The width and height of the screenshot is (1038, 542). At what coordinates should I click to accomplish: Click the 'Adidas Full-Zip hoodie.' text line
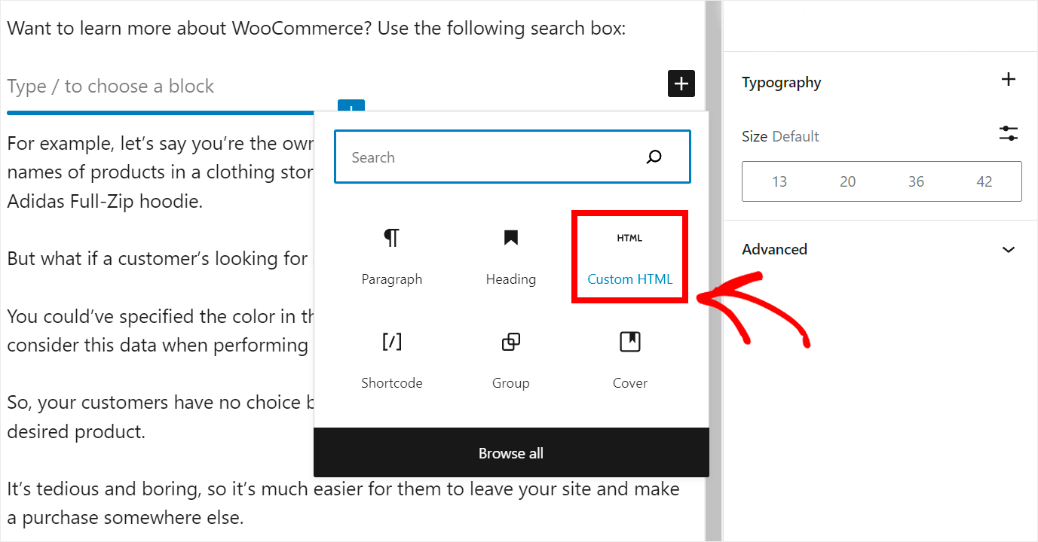point(105,201)
